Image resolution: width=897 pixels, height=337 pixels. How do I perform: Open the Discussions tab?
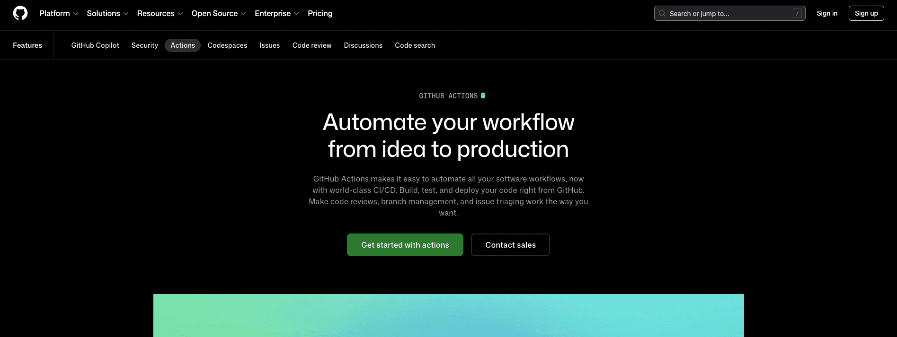click(x=363, y=45)
